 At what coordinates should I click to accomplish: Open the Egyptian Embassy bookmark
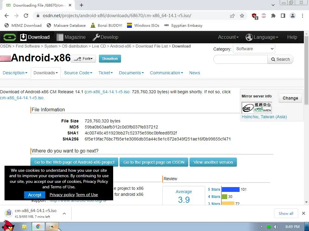(183, 25)
